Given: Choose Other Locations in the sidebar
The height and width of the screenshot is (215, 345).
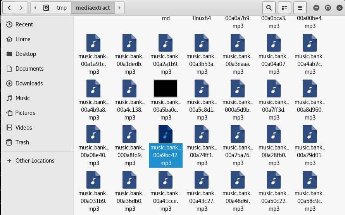Looking at the screenshot, I should (x=35, y=161).
